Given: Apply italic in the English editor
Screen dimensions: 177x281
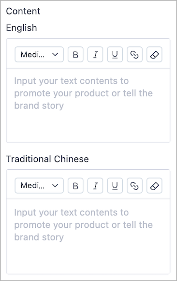Looking at the screenshot, I should [95, 55].
